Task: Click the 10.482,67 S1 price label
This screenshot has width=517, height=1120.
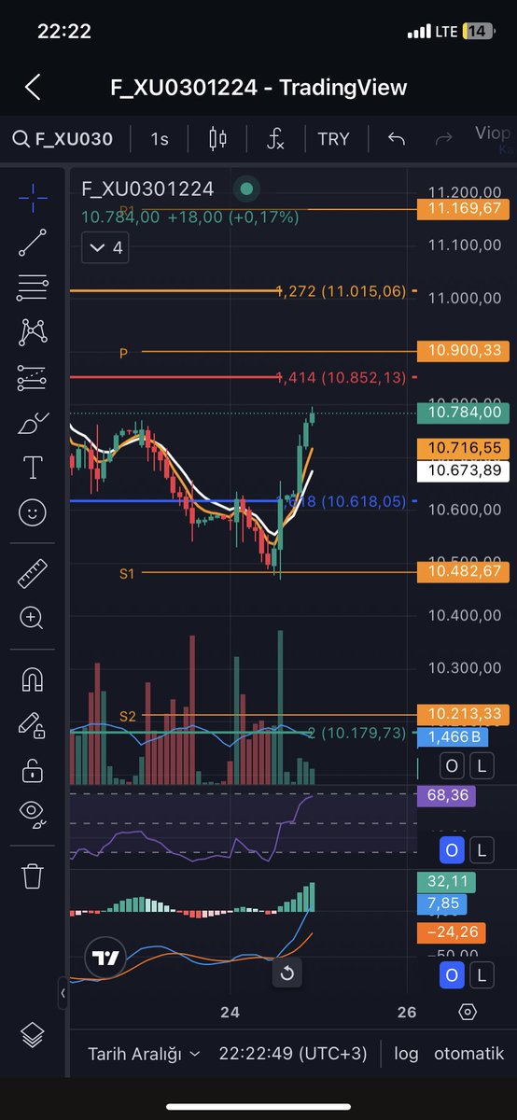Action: coord(465,571)
